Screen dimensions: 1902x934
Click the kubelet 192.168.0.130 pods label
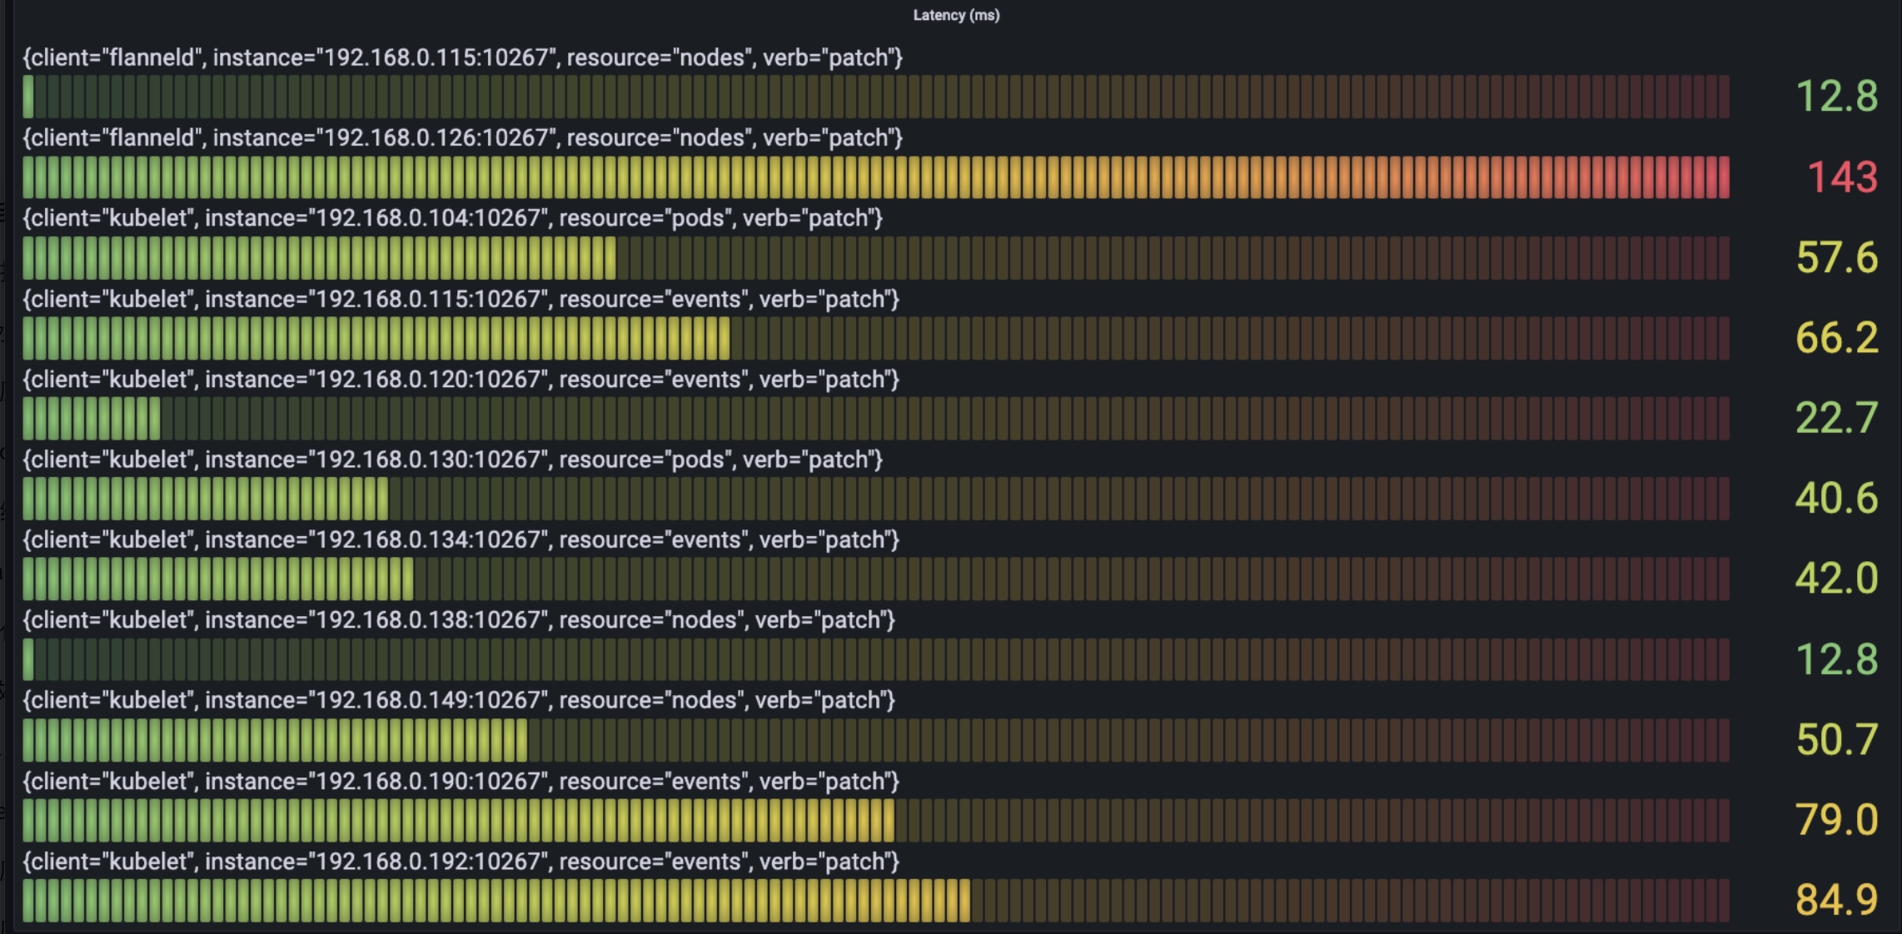(x=452, y=460)
